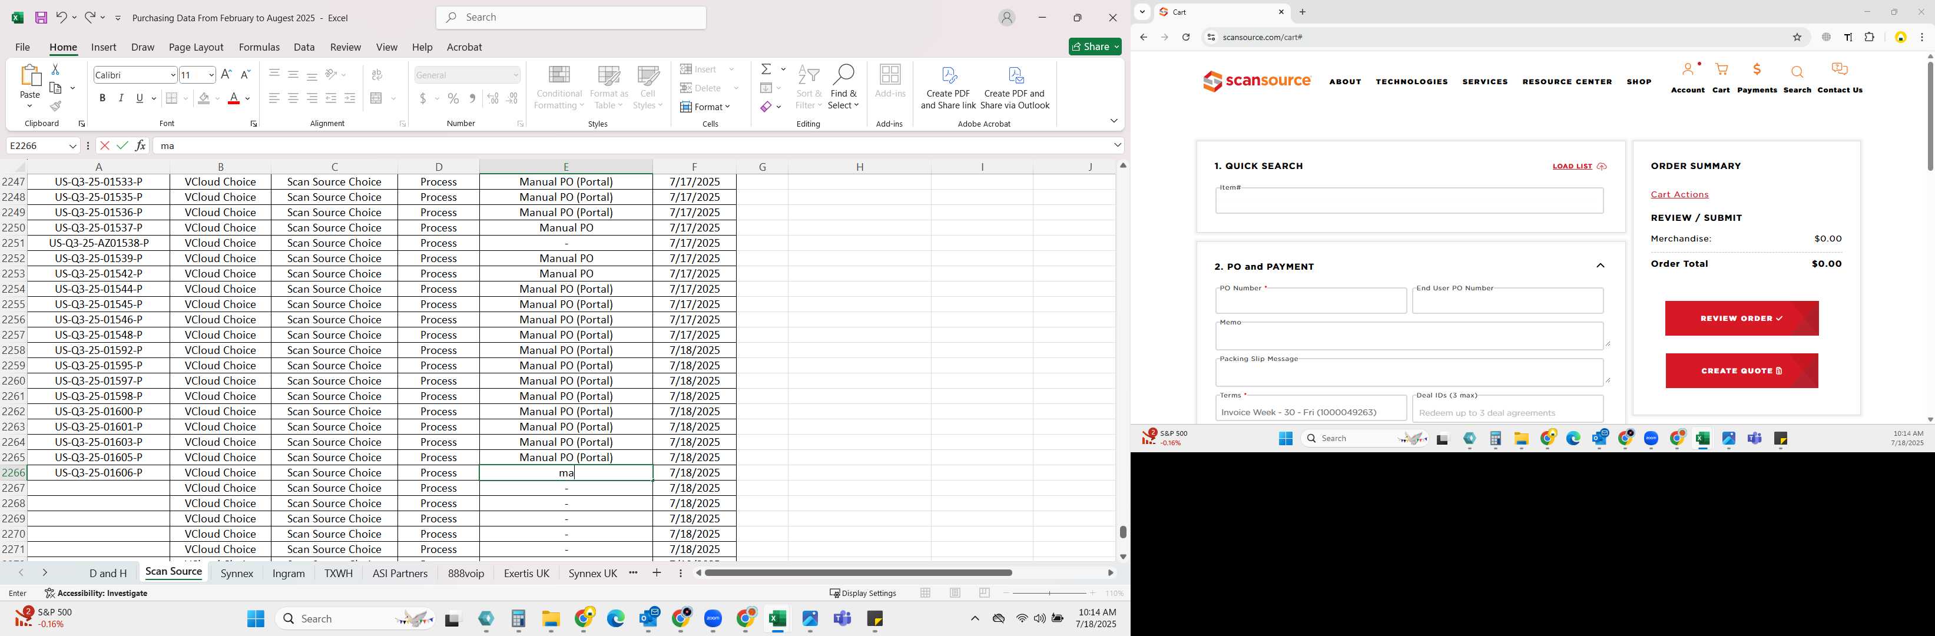The image size is (1935, 636).
Task: Open the Font size dropdown showing 11
Action: pos(211,75)
